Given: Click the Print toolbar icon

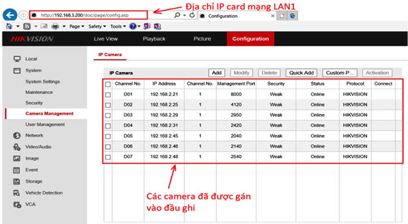Looking at the screenshot, I should 55,26.
